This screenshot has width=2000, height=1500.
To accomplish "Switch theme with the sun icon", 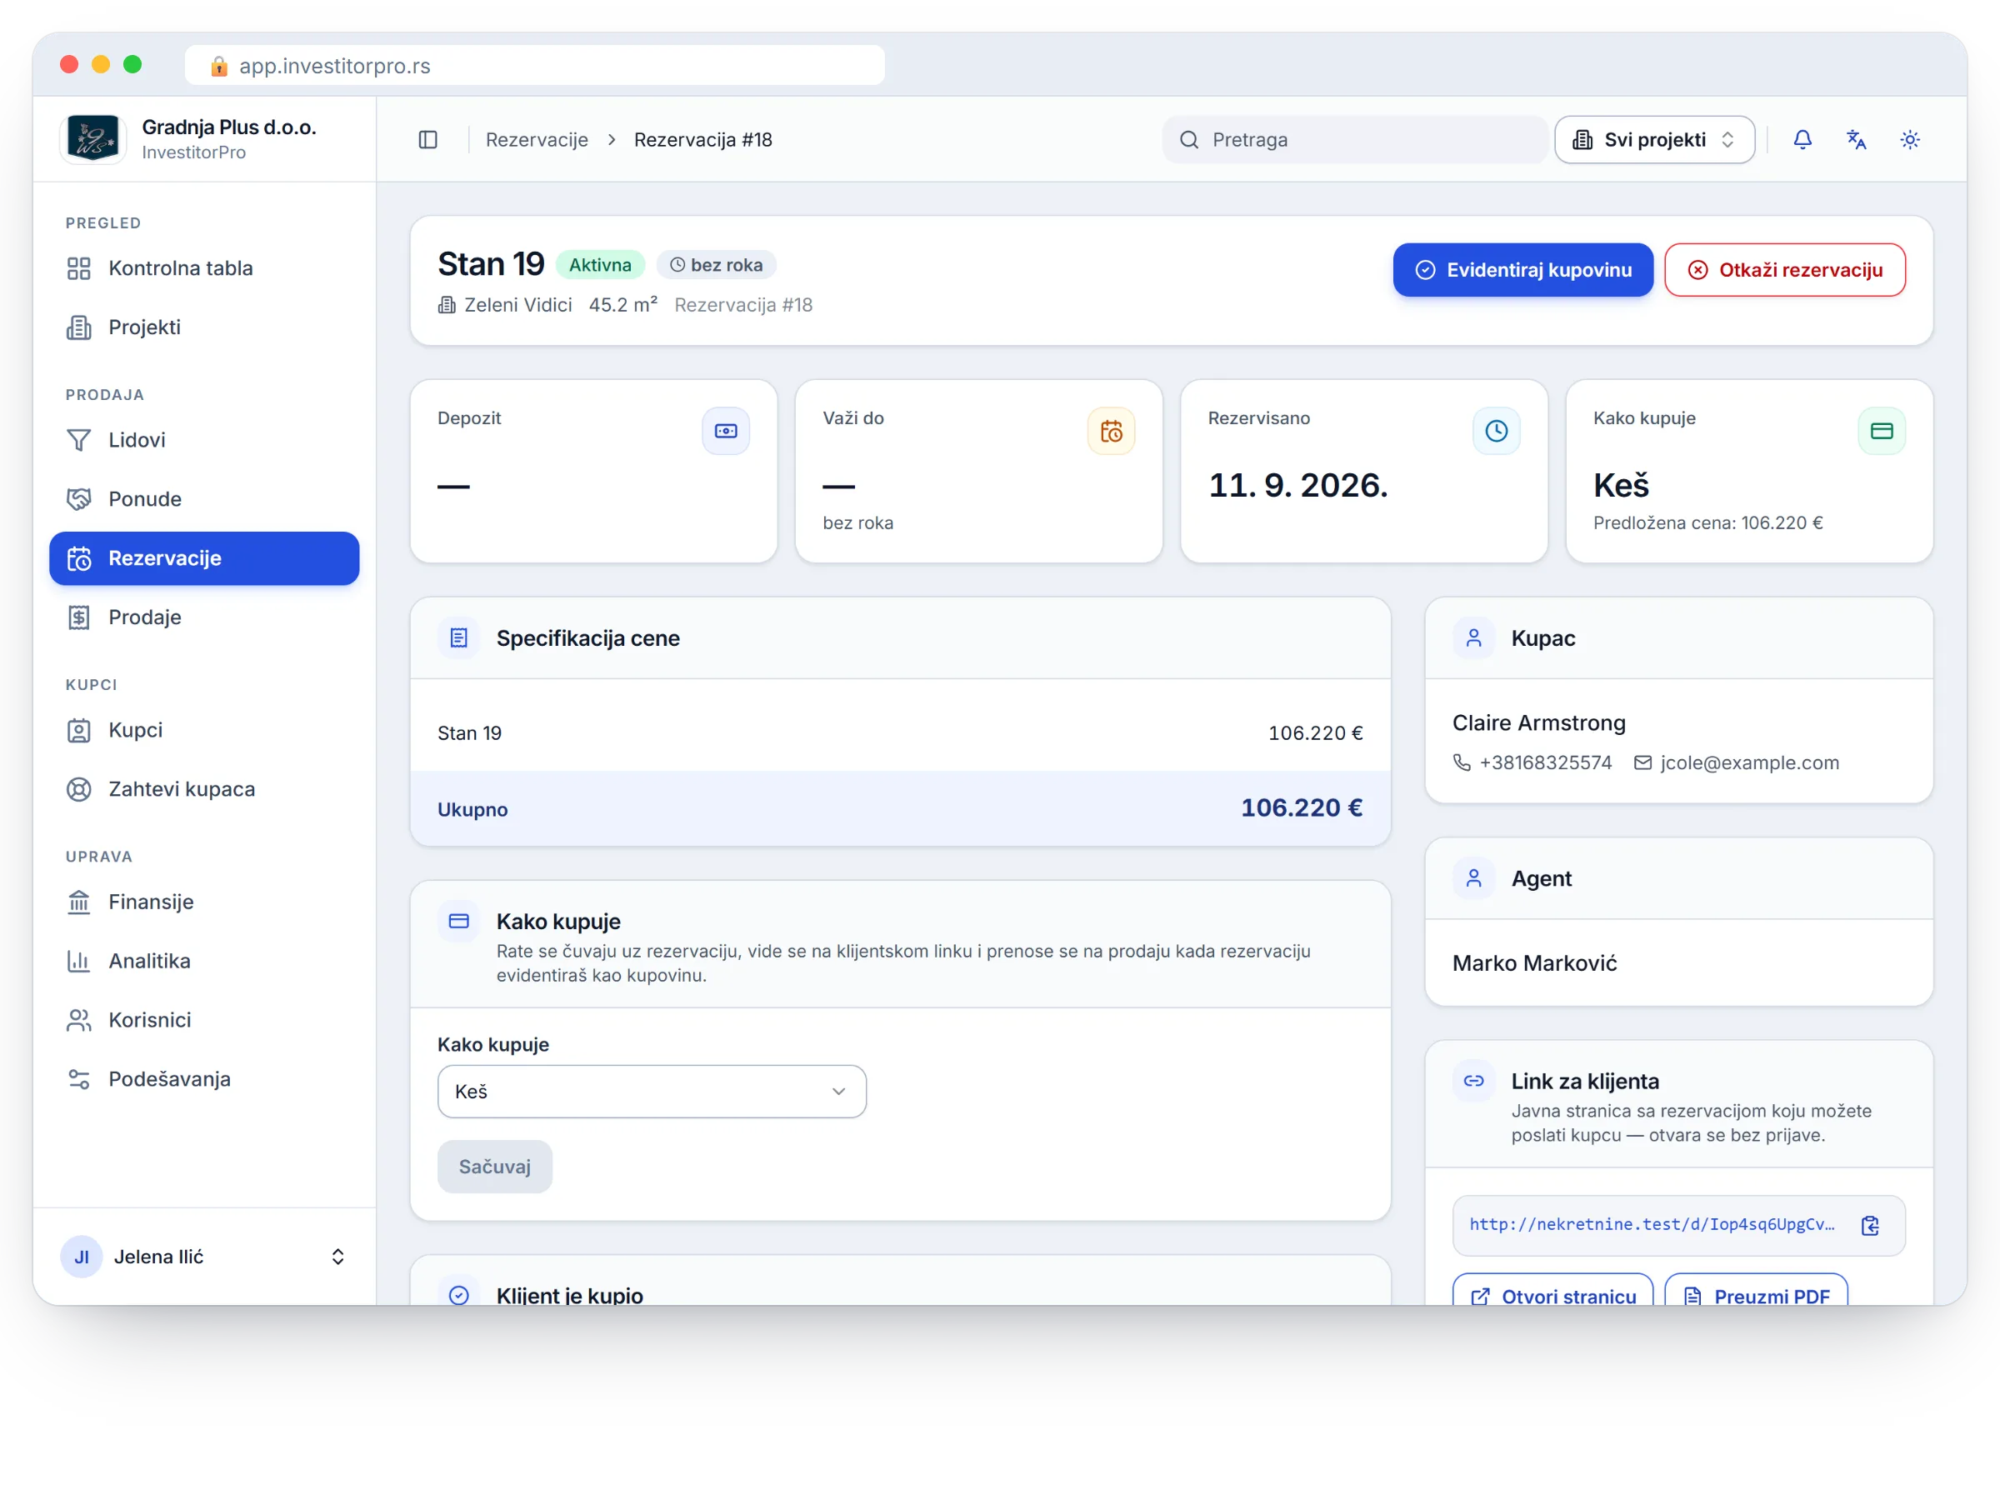I will pyautogui.click(x=1910, y=139).
